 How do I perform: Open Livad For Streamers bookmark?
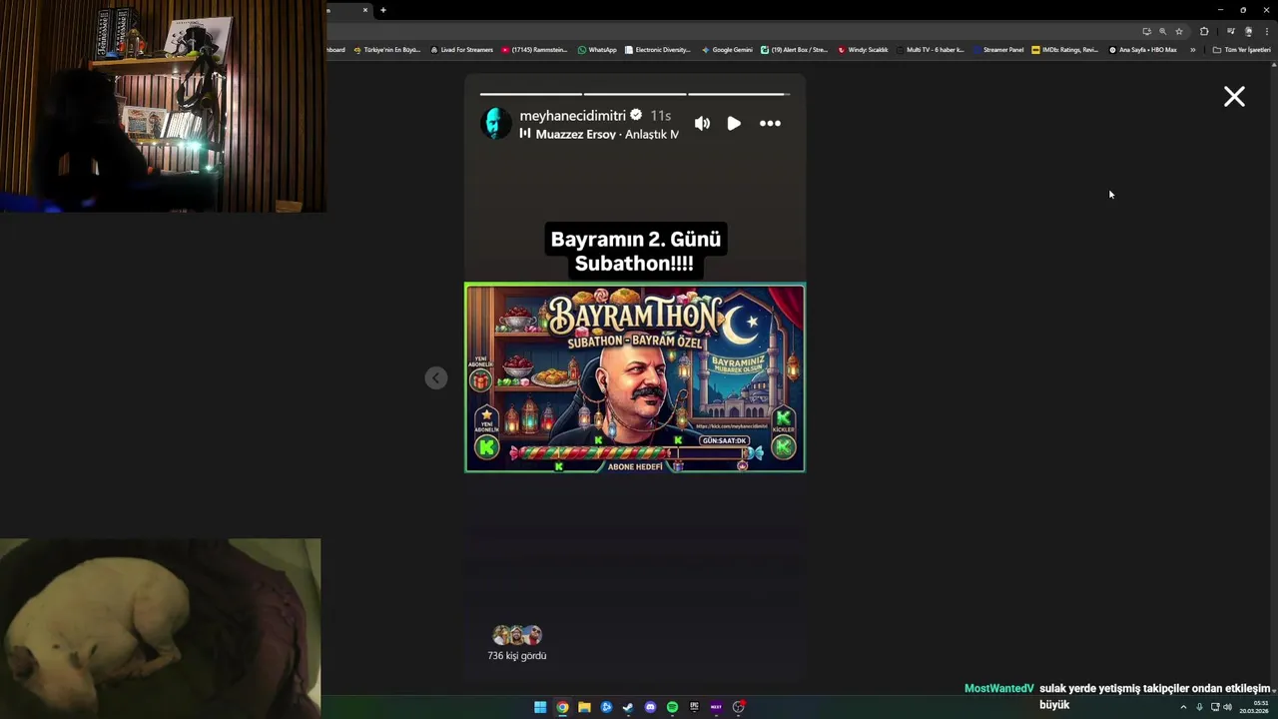[x=461, y=49]
